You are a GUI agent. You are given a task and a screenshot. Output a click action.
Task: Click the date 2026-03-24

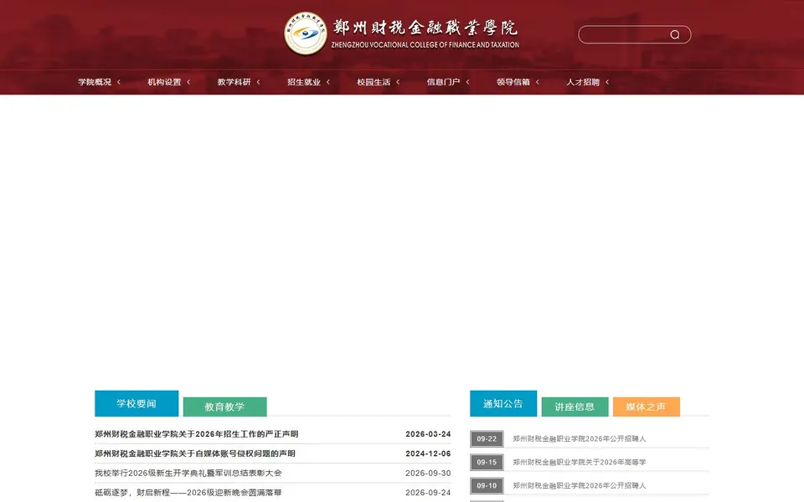click(428, 434)
